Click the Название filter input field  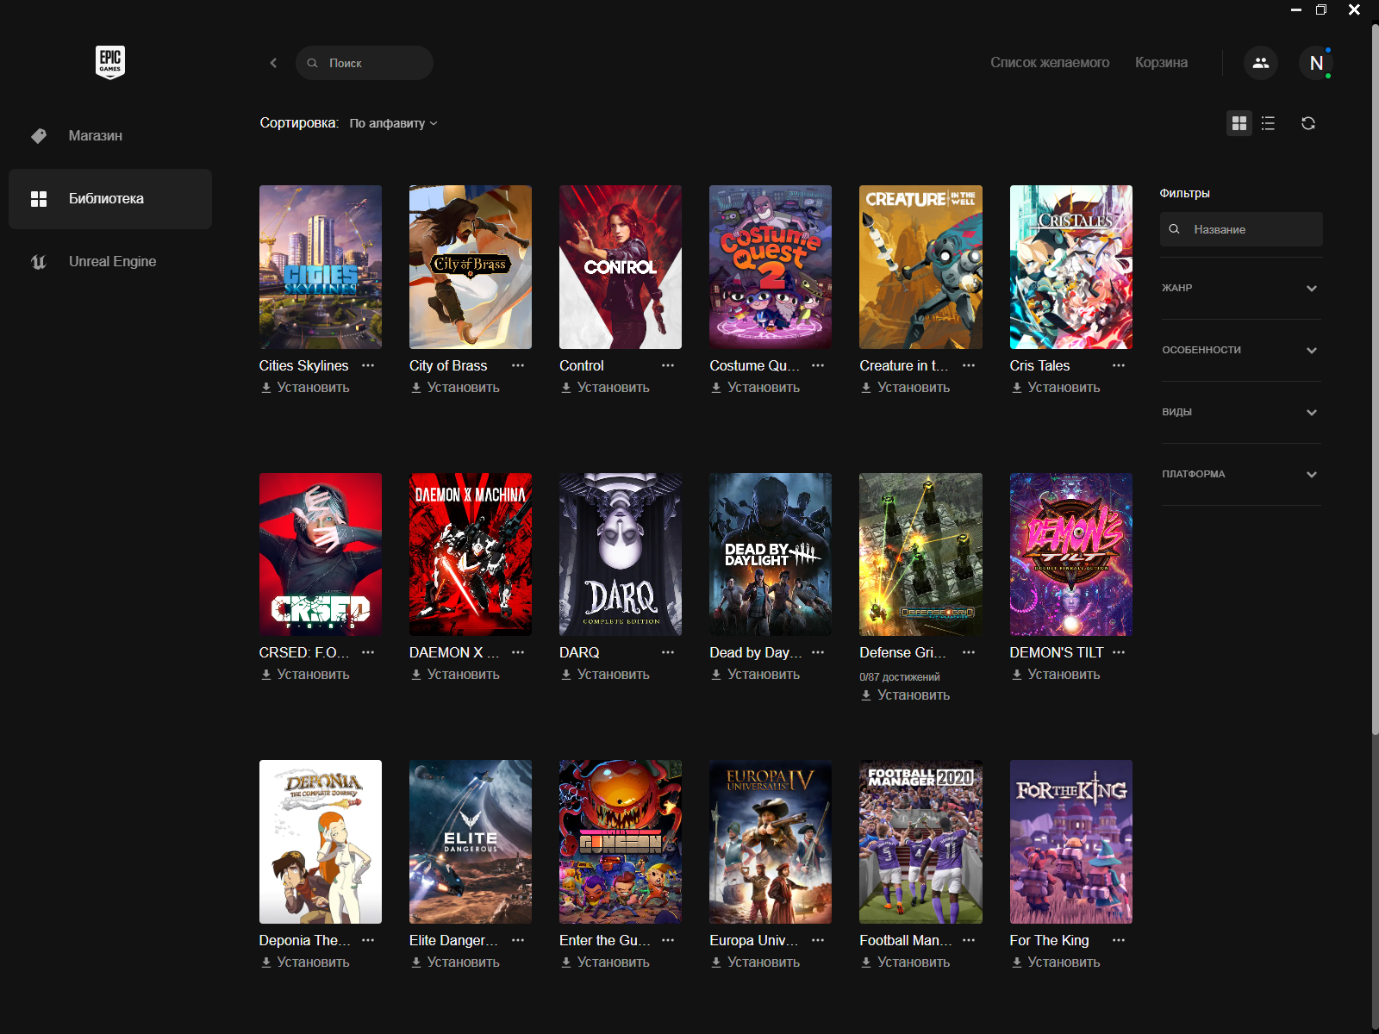(x=1241, y=229)
